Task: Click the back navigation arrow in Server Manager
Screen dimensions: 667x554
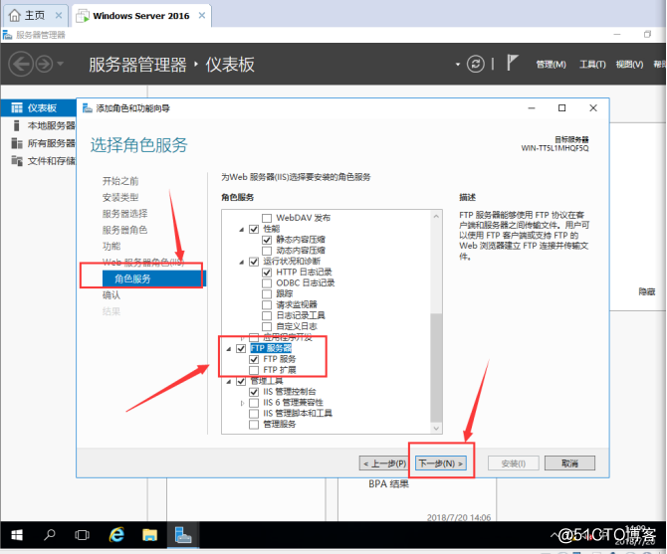Action: tap(21, 64)
